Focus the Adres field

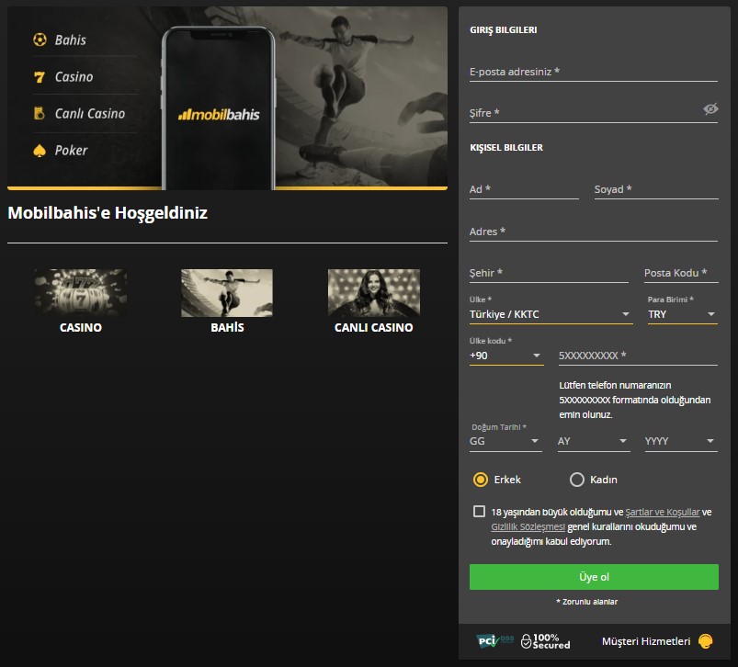pyautogui.click(x=594, y=232)
